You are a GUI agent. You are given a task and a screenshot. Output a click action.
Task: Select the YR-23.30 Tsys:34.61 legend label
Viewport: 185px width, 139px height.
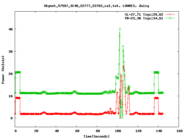[144, 18]
